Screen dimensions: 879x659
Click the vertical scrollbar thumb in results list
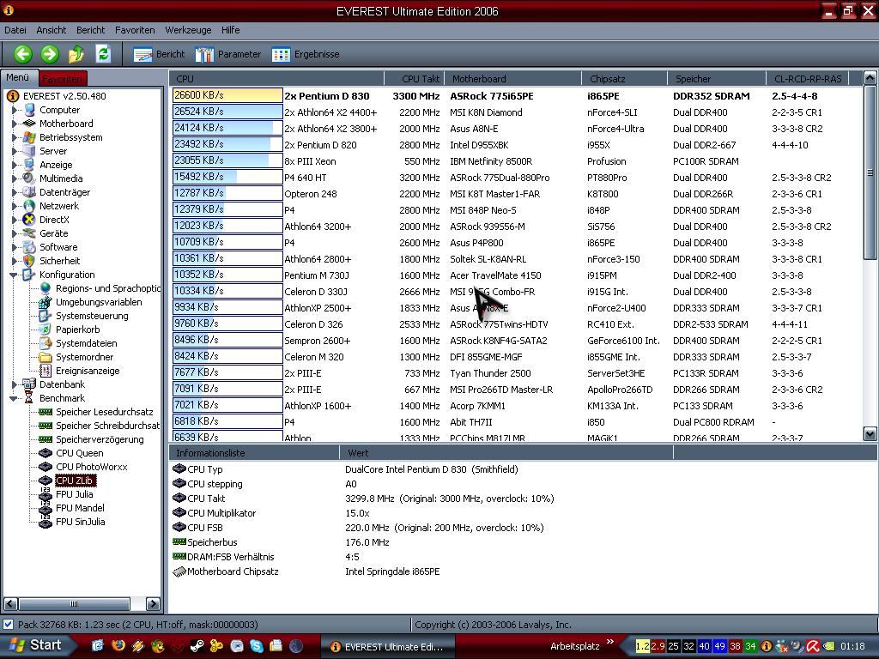tap(870, 172)
